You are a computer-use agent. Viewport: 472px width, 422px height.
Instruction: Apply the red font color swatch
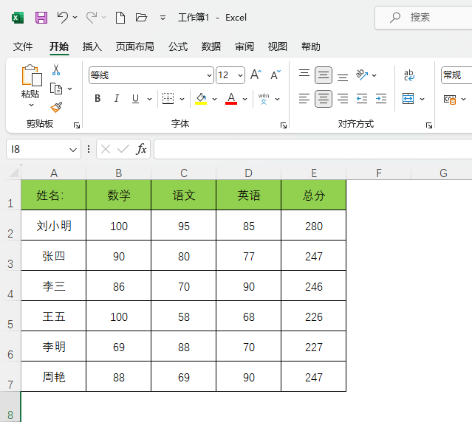231,99
